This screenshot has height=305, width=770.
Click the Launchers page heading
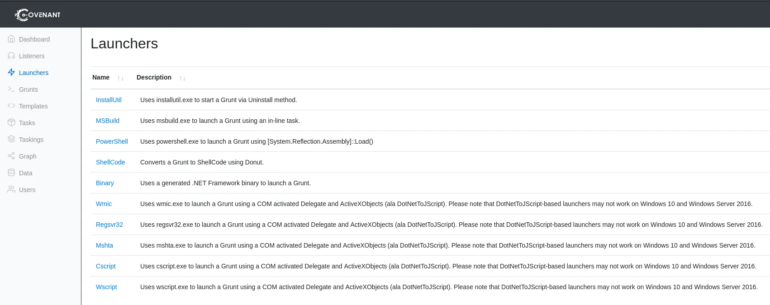coord(124,43)
